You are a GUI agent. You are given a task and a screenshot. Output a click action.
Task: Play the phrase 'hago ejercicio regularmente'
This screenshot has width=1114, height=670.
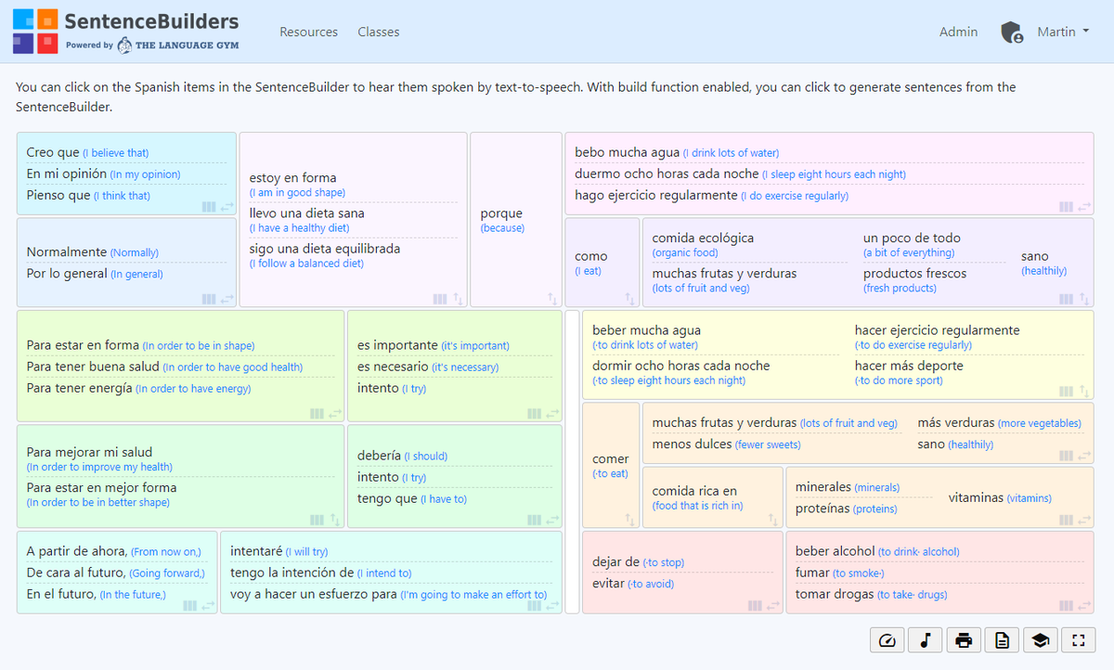click(x=656, y=195)
